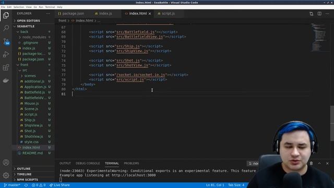
Task: Close the terminal panel
Action: [327, 163]
